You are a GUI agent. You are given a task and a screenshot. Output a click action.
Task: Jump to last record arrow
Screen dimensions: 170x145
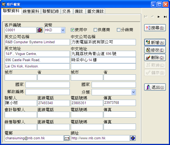(165, 17)
